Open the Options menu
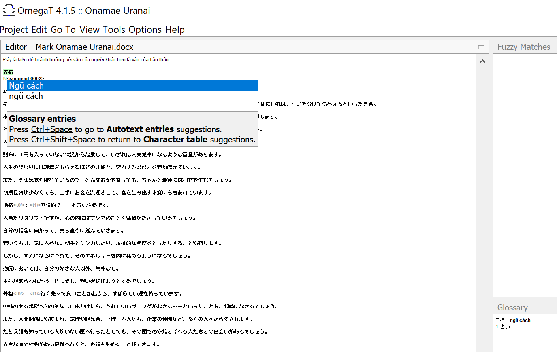 coord(145,30)
